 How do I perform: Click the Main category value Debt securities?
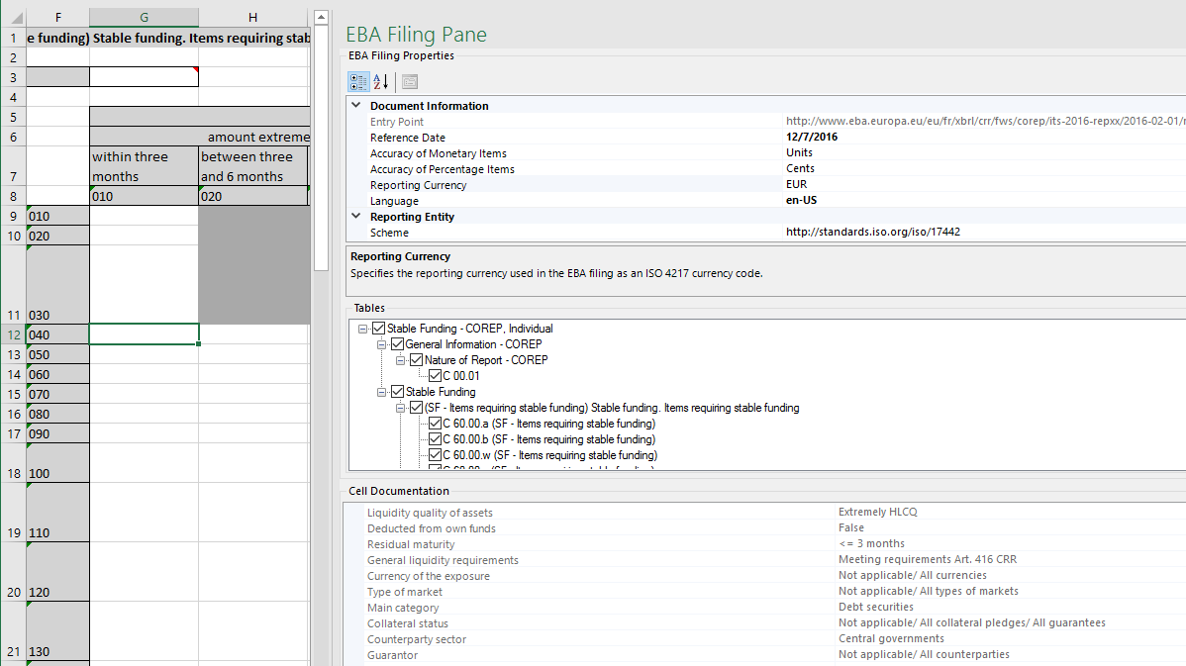(x=876, y=607)
